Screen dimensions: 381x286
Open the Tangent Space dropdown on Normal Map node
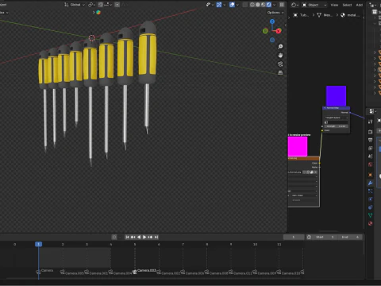337,118
